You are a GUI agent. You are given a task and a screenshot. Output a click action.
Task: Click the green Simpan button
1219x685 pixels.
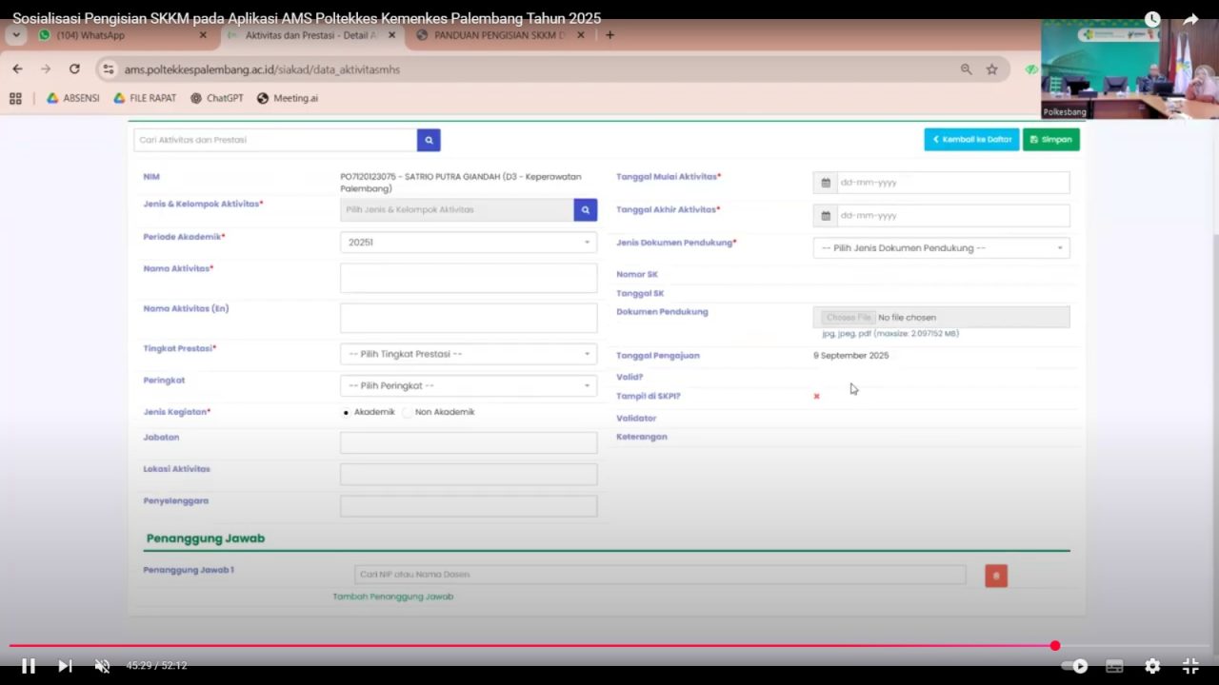point(1050,140)
